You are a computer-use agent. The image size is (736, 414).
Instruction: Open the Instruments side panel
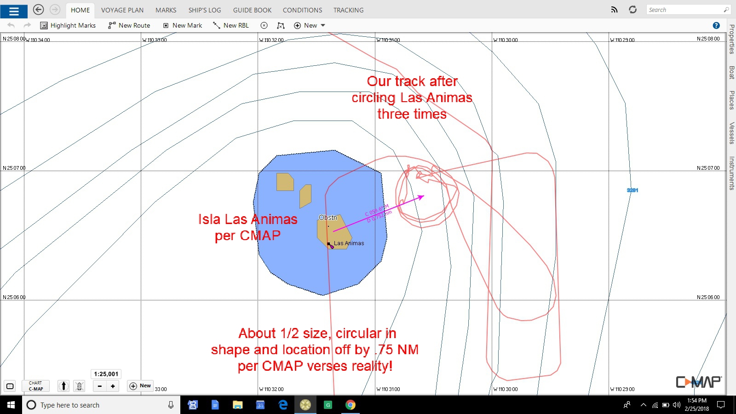pyautogui.click(x=731, y=173)
